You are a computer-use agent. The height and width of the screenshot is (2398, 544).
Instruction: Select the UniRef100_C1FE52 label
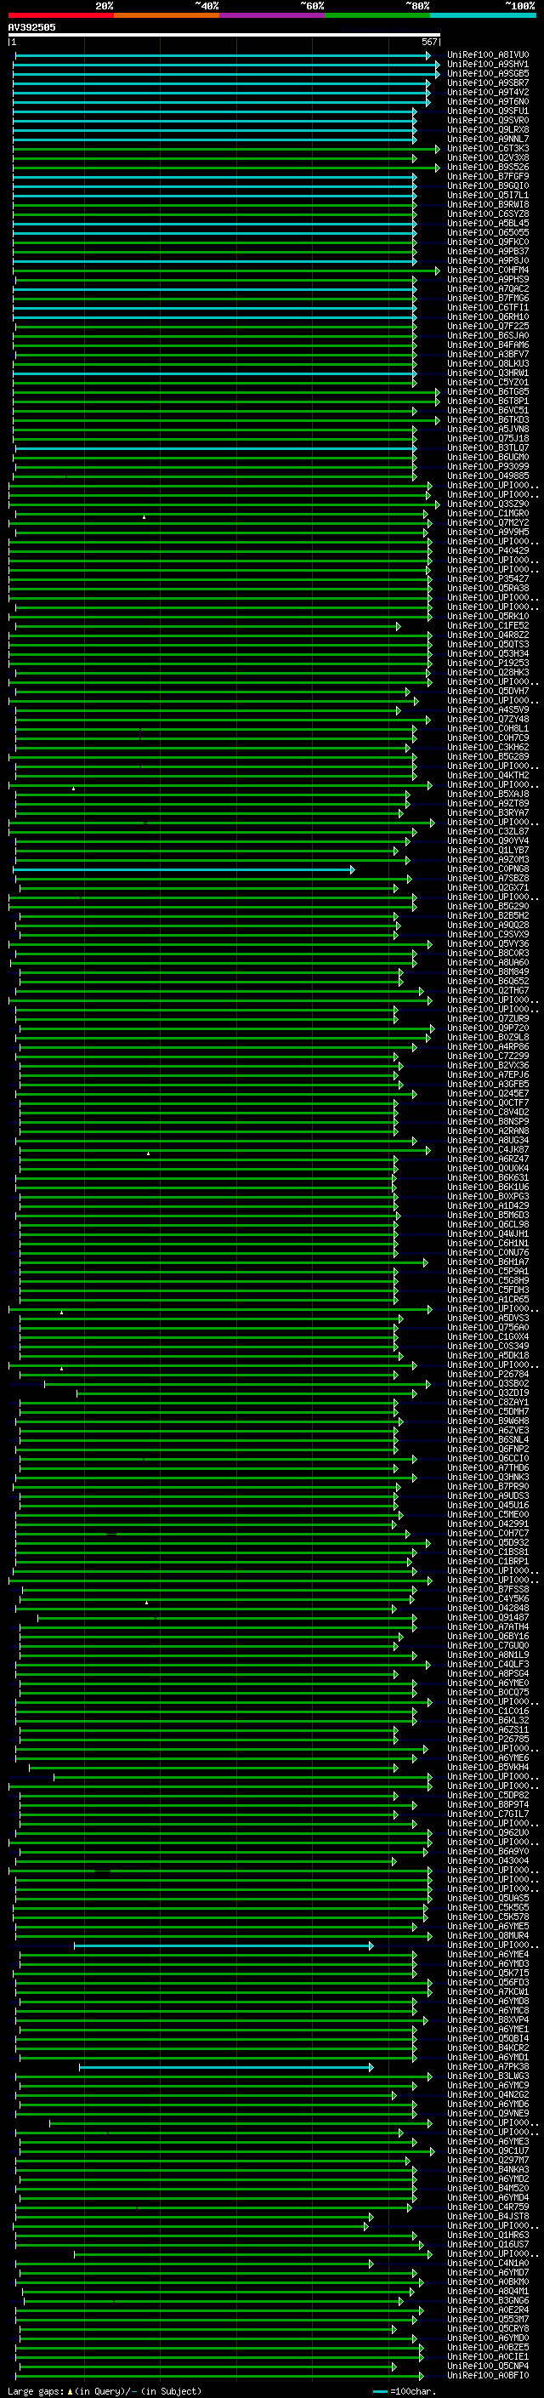(x=488, y=625)
